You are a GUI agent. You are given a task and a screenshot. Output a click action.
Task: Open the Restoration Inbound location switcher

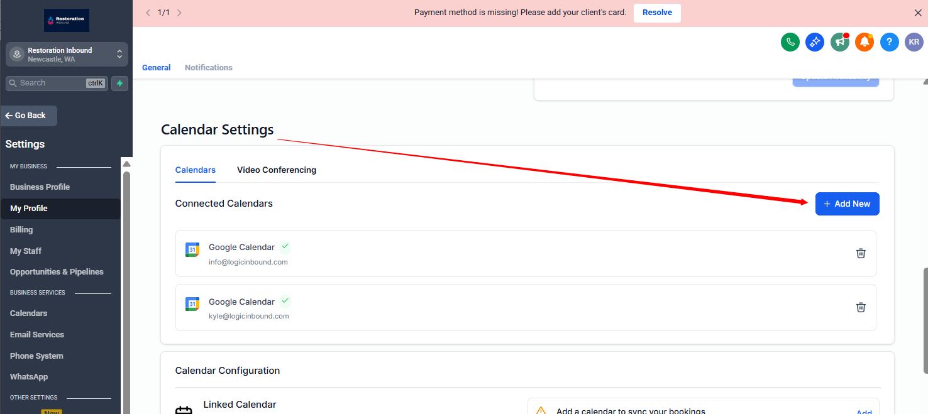pyautogui.click(x=67, y=55)
